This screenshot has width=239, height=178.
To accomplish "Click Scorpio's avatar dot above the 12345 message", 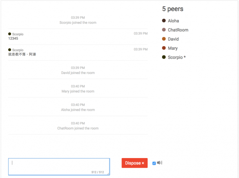I will click(x=9, y=34).
